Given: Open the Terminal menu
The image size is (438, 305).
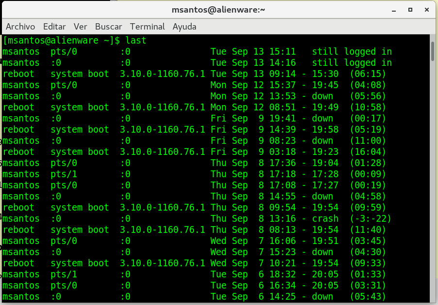Looking at the screenshot, I should tap(147, 27).
